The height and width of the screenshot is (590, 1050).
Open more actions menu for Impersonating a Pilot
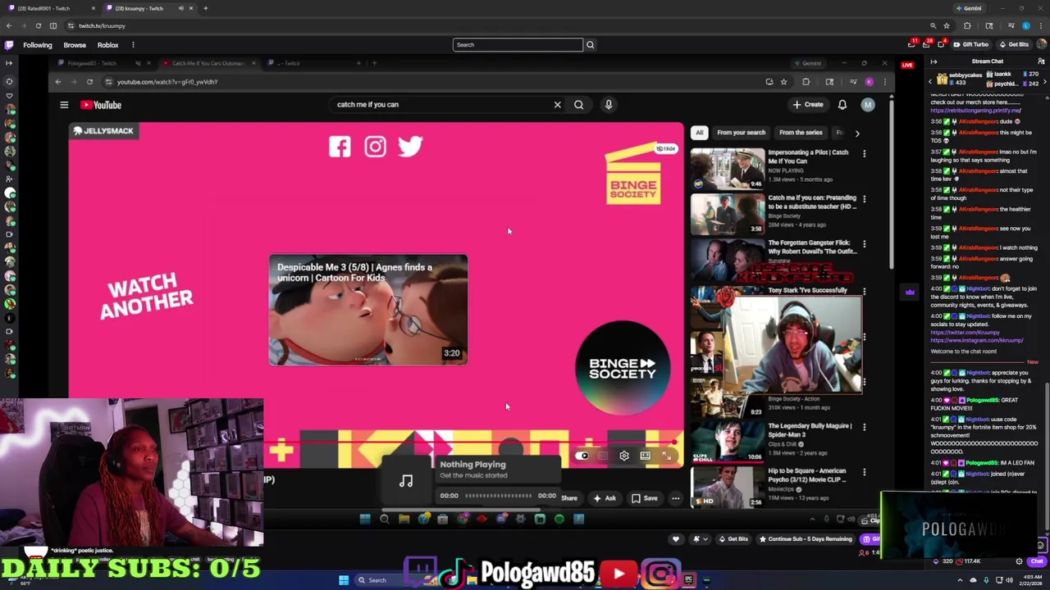coord(864,153)
